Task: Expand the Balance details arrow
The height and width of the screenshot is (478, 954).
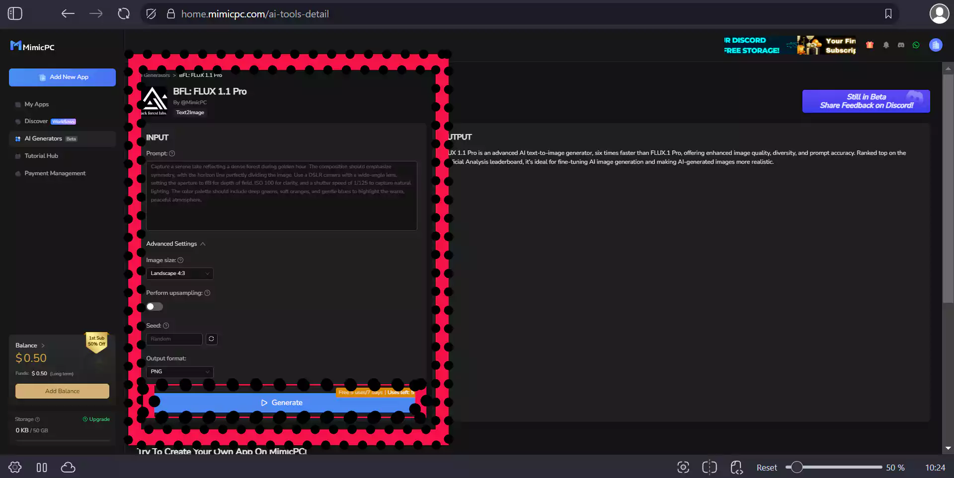Action: coord(43,345)
